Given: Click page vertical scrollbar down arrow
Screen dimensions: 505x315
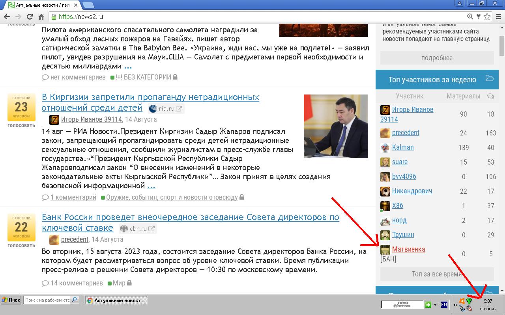Looking at the screenshot, I should point(502,291).
